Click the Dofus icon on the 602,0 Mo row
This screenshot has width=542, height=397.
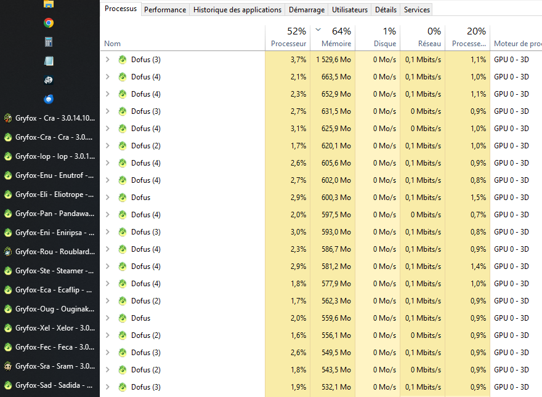pos(123,180)
